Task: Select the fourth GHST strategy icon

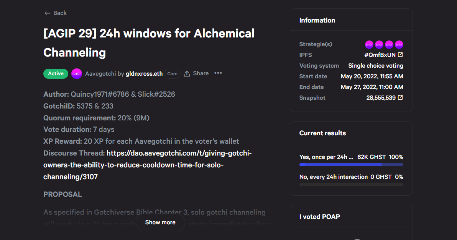Action: coord(399,44)
